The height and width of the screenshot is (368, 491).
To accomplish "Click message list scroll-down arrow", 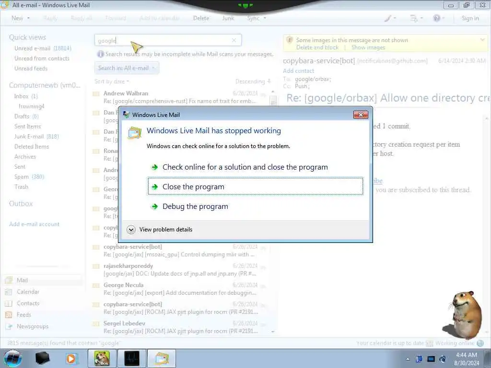I will [273, 332].
